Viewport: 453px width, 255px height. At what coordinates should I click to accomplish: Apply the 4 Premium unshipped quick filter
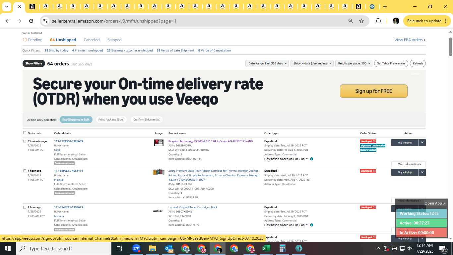[88, 50]
